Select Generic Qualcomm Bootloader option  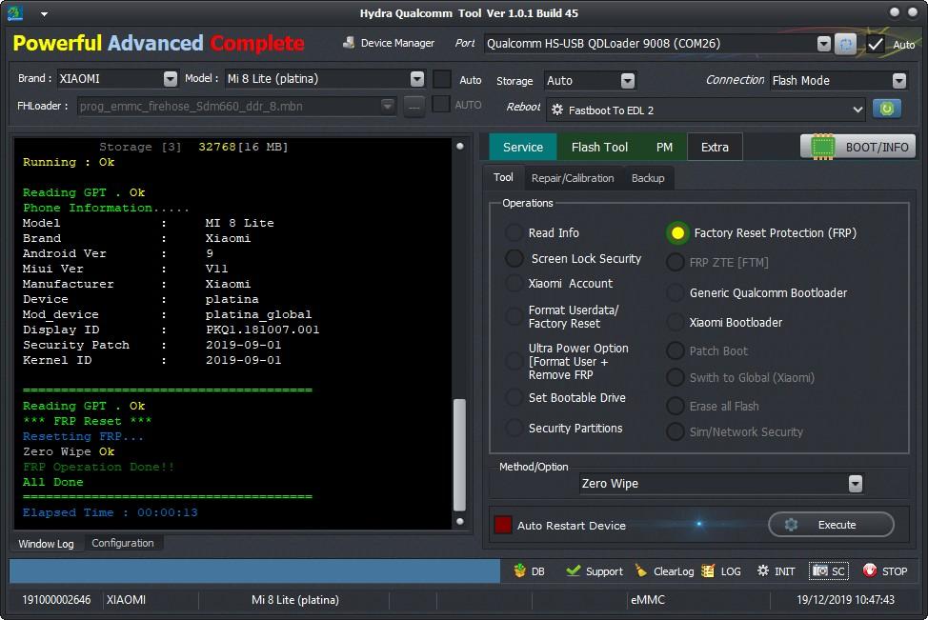click(676, 292)
